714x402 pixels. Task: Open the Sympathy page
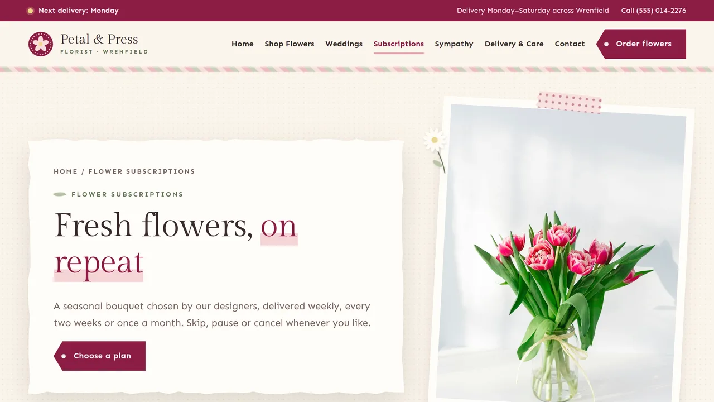pyautogui.click(x=454, y=44)
